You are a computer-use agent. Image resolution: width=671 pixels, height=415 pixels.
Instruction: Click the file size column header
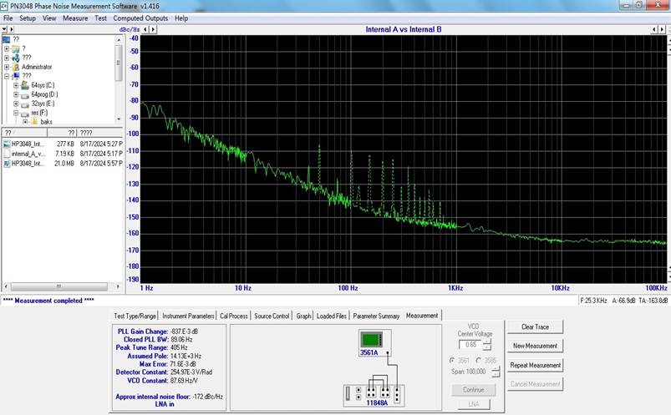(62, 133)
